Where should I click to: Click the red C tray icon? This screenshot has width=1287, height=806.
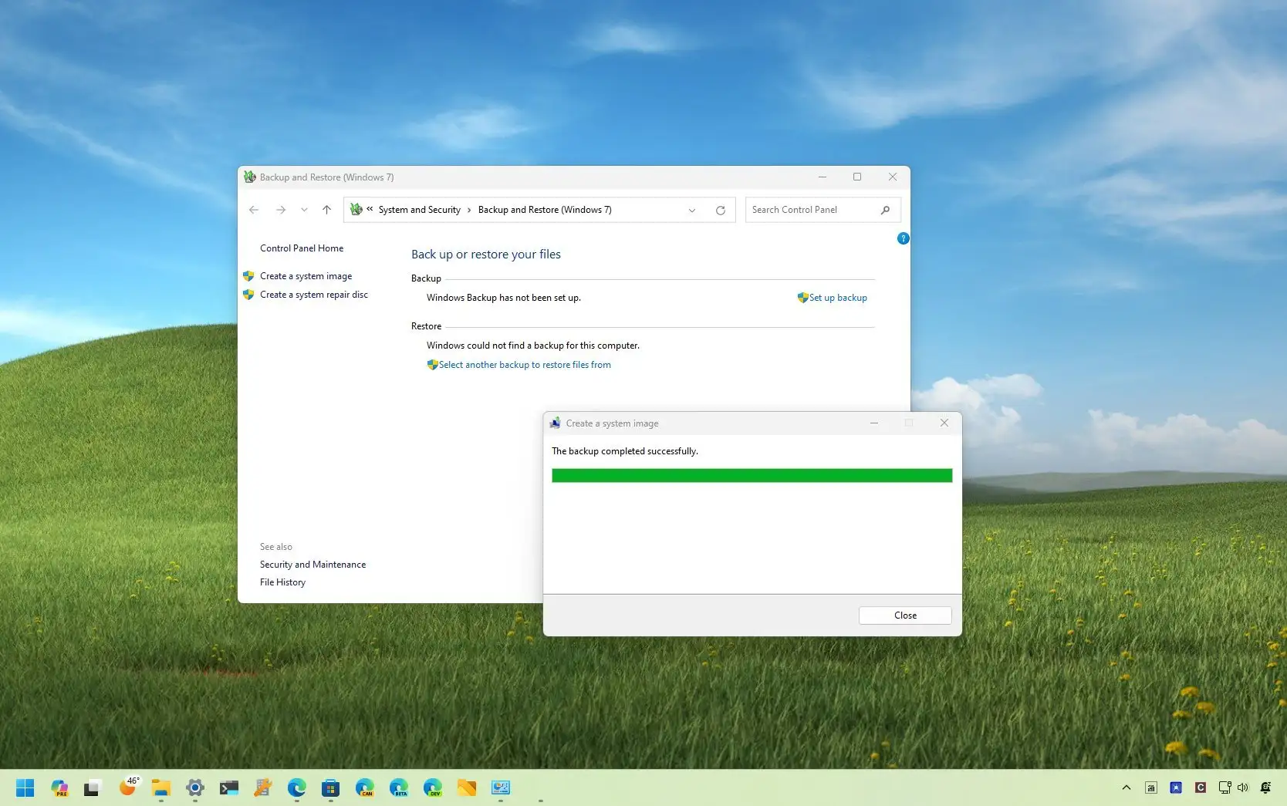pyautogui.click(x=1201, y=787)
